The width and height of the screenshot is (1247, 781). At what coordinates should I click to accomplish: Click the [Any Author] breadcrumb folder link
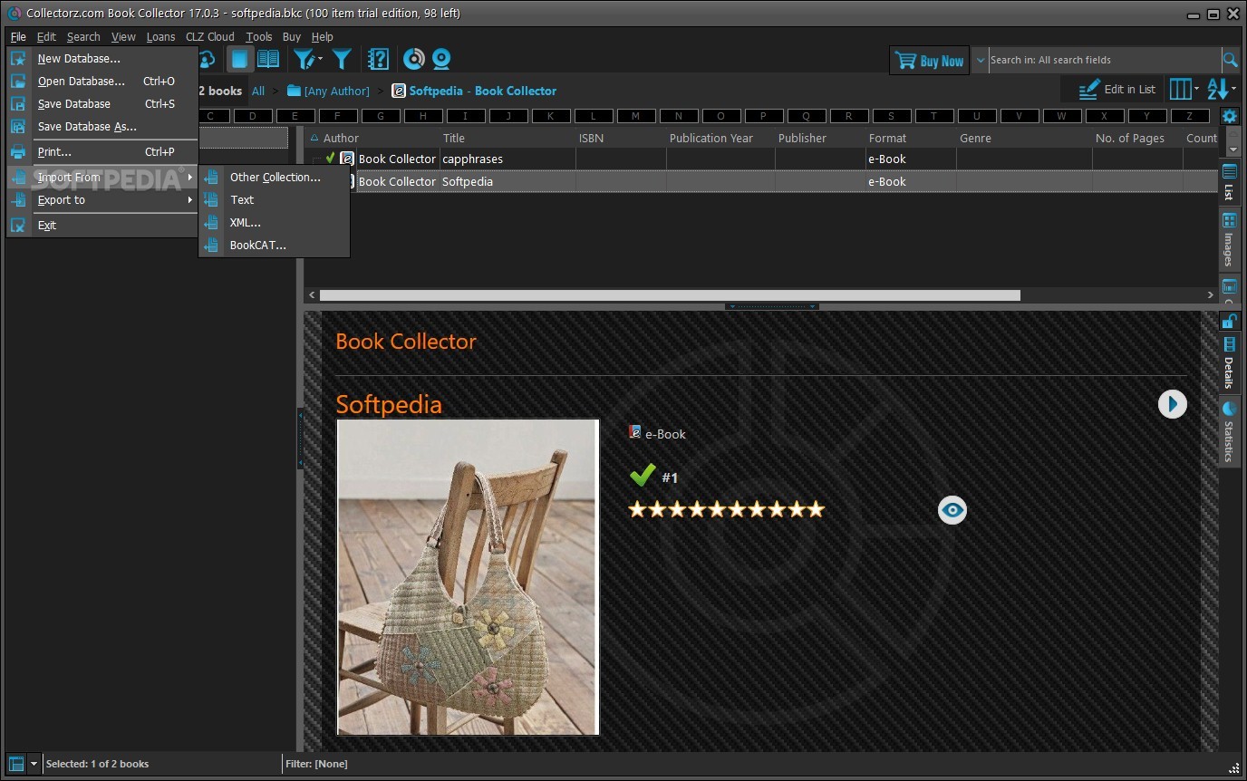(x=328, y=91)
